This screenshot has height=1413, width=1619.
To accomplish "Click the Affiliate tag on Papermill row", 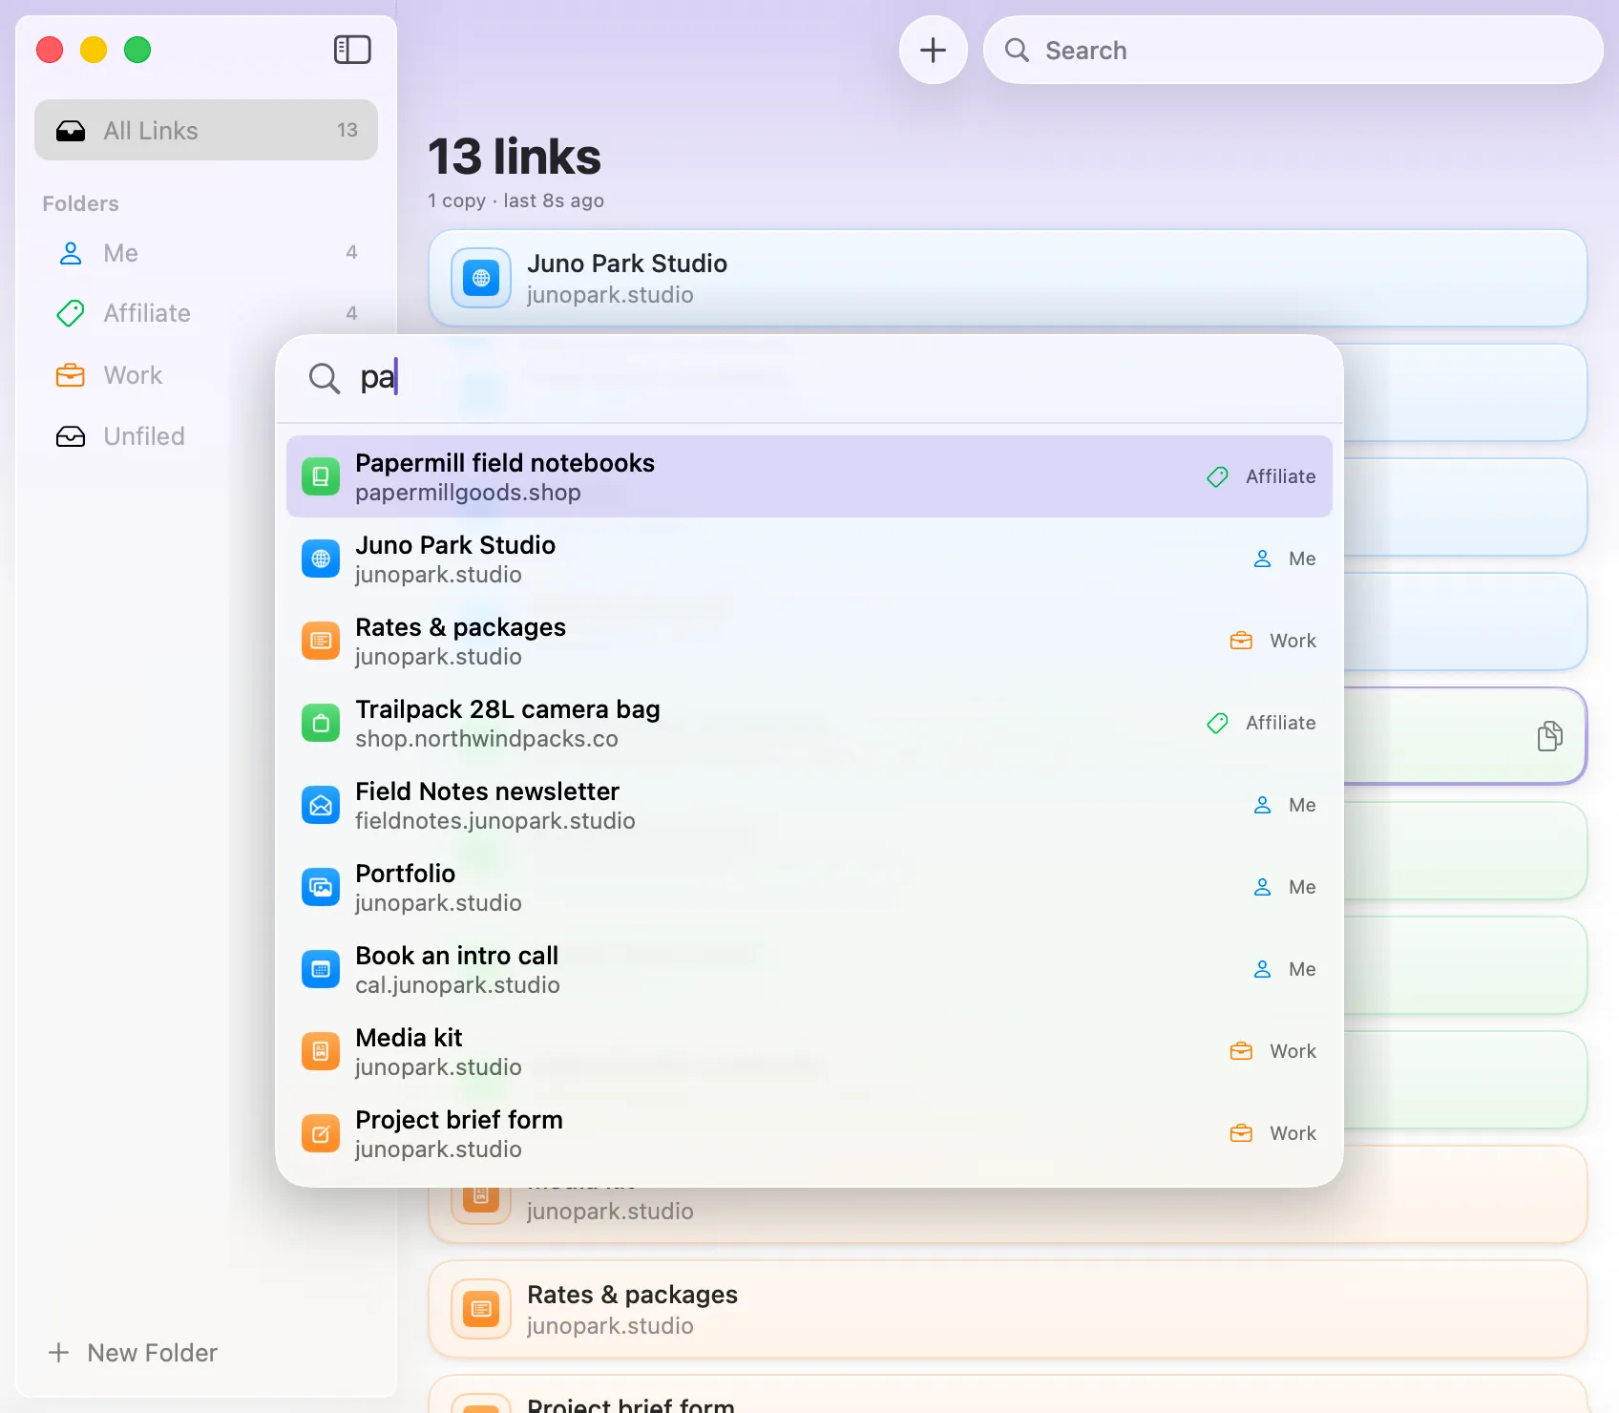I will click(x=1261, y=476).
